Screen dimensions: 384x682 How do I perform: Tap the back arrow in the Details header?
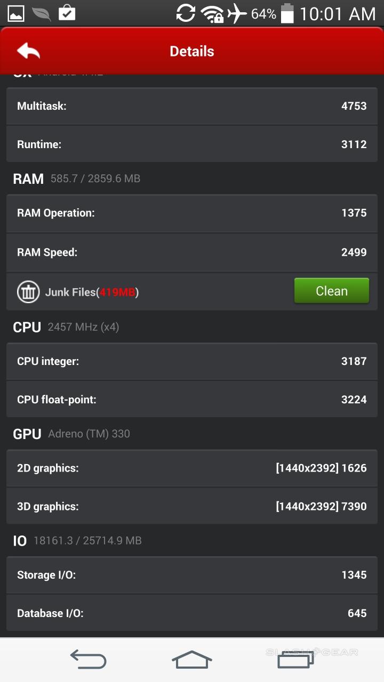click(x=29, y=51)
